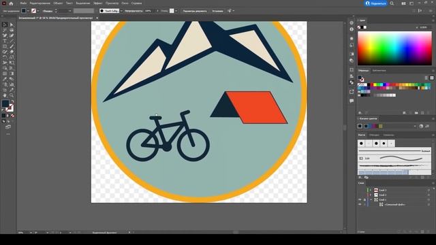Show hidden layer Слой 3 visibility box
The height and width of the screenshot is (245, 436).
[x=360, y=191]
